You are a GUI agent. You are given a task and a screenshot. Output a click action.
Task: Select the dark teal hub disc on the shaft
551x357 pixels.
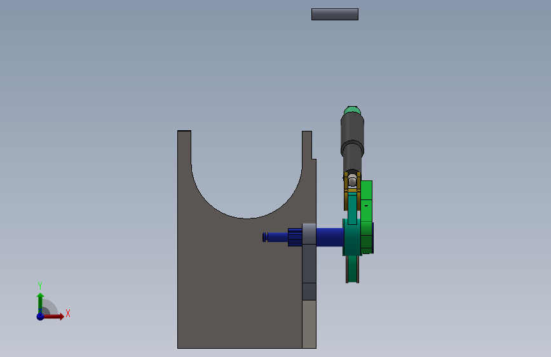coord(351,237)
